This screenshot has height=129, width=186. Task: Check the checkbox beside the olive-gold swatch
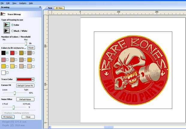pos(25,53)
